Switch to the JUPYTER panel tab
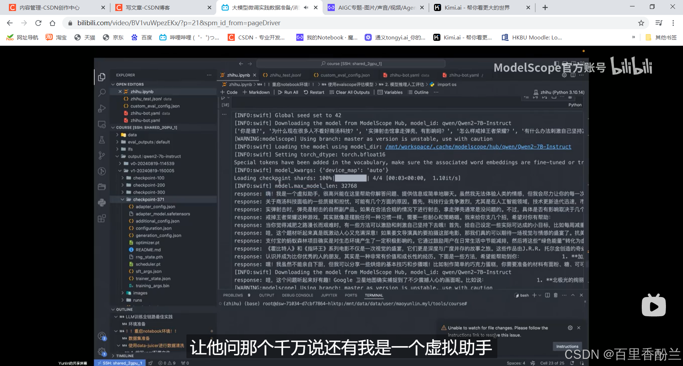Image resolution: width=683 pixels, height=366 pixels. (x=329, y=295)
